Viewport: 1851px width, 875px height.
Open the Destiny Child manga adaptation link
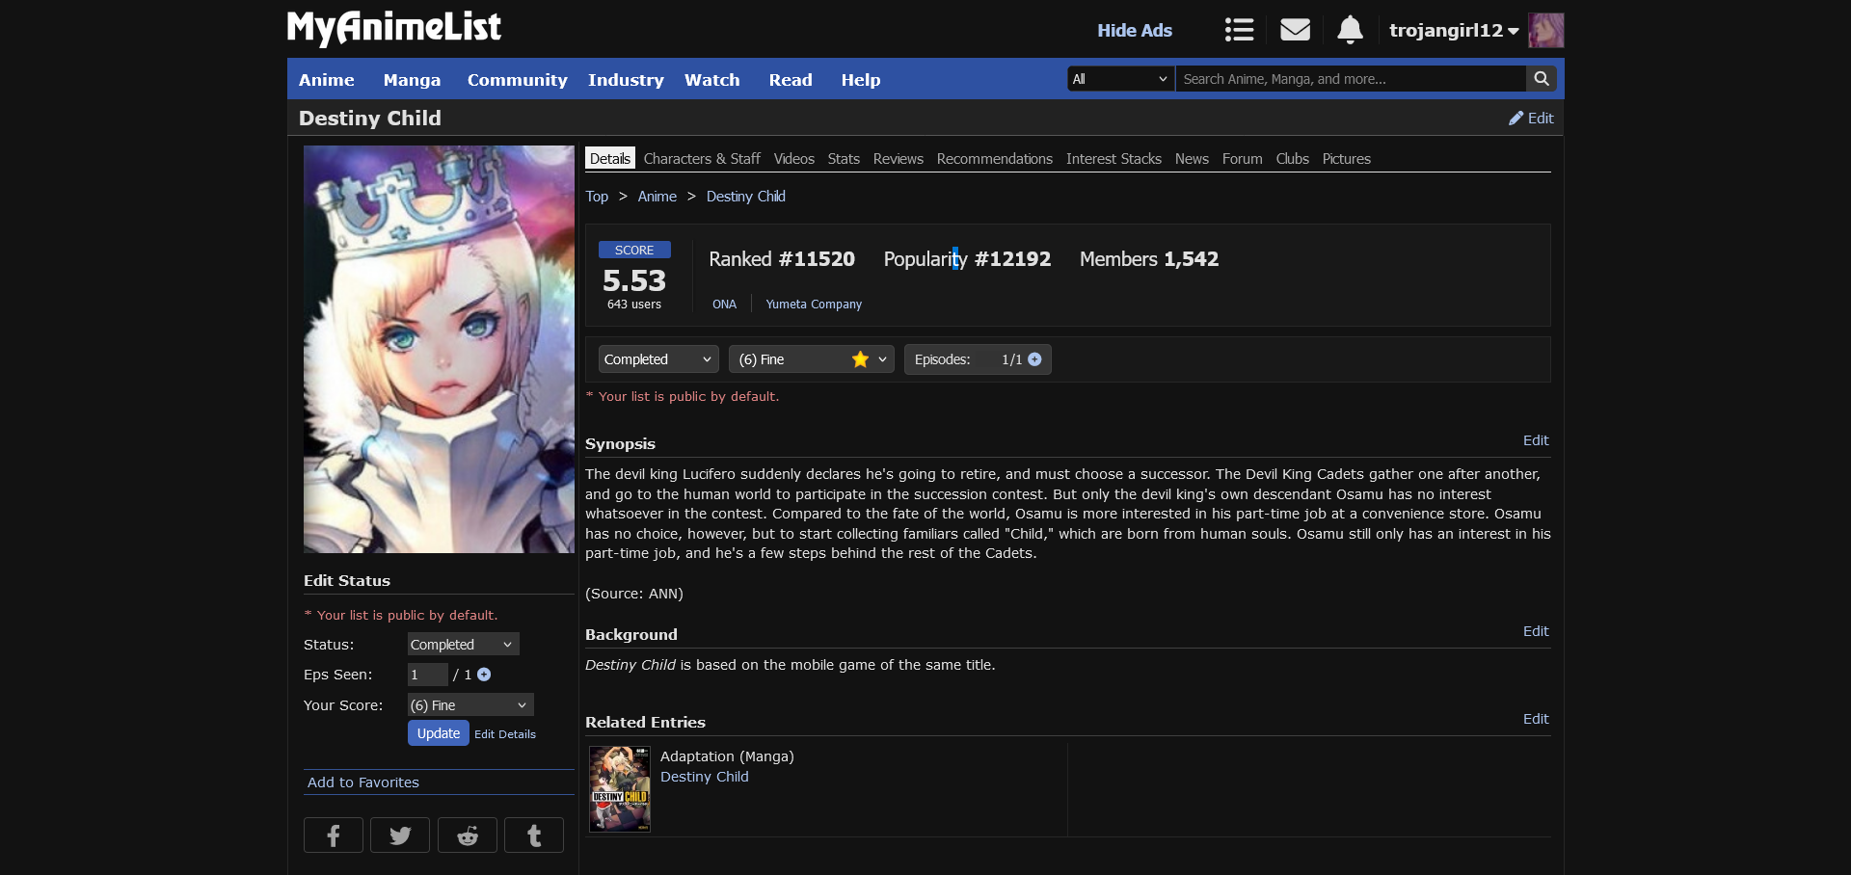(705, 777)
